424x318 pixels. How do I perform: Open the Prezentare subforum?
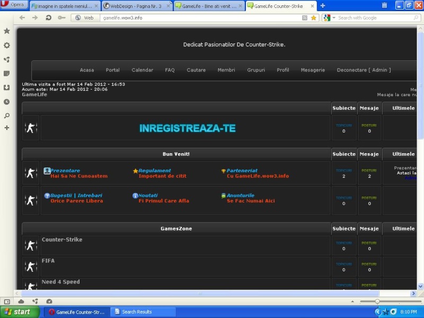pos(65,171)
